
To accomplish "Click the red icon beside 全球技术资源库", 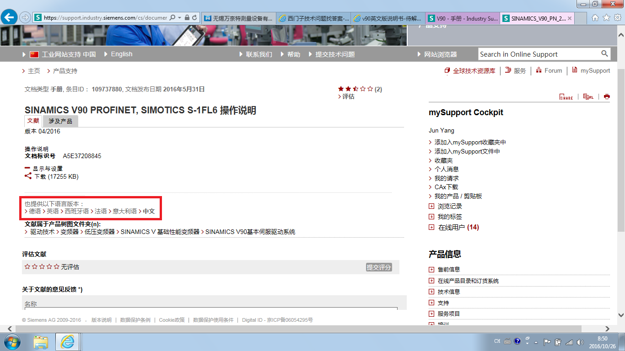I will [x=447, y=71].
